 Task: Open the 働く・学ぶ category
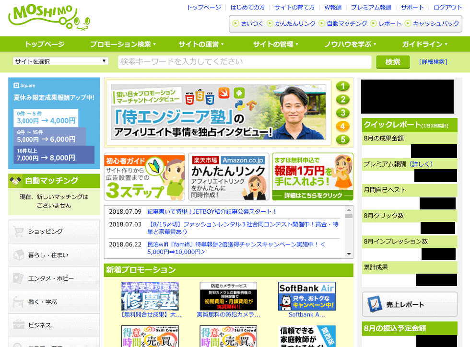[x=54, y=302]
